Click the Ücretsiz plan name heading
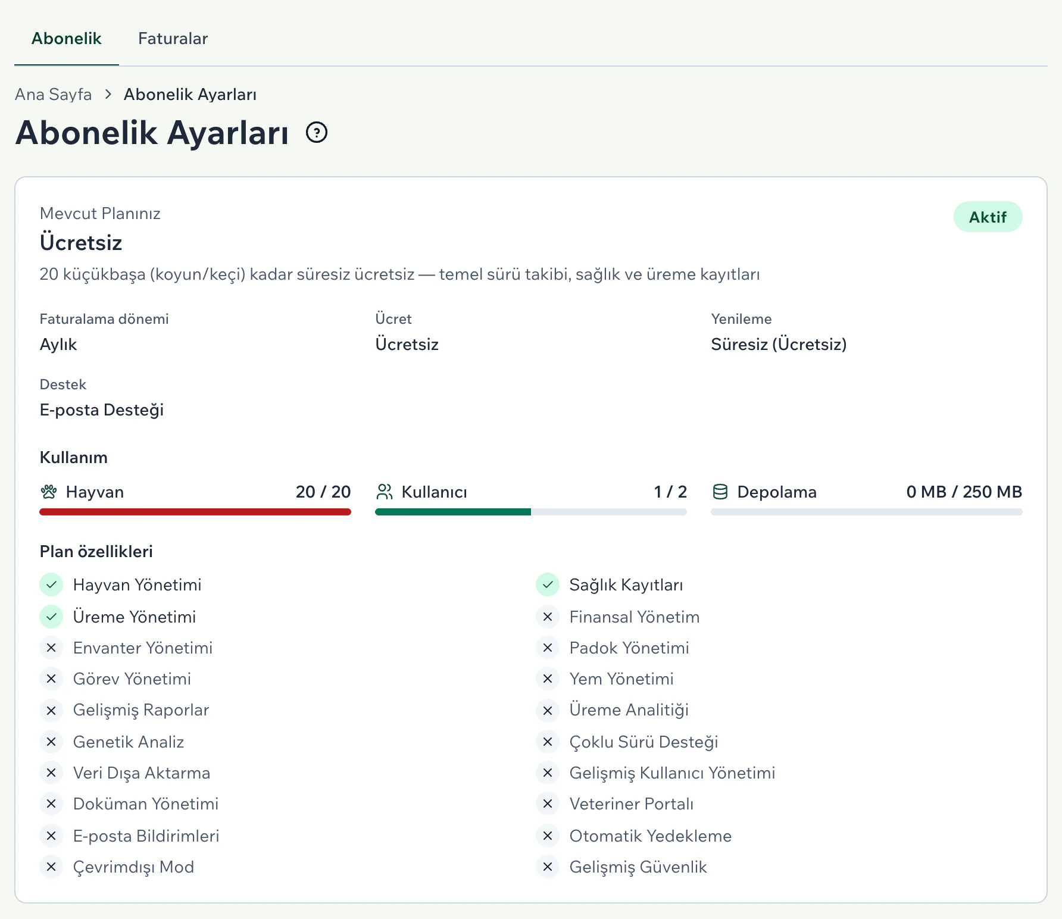This screenshot has width=1062, height=919. click(x=81, y=243)
